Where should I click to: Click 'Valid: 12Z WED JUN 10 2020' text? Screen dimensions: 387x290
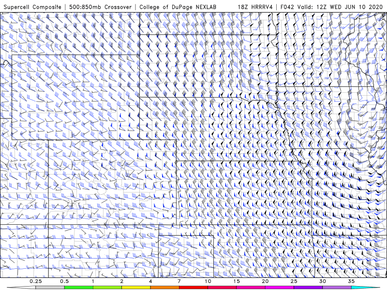point(340,7)
